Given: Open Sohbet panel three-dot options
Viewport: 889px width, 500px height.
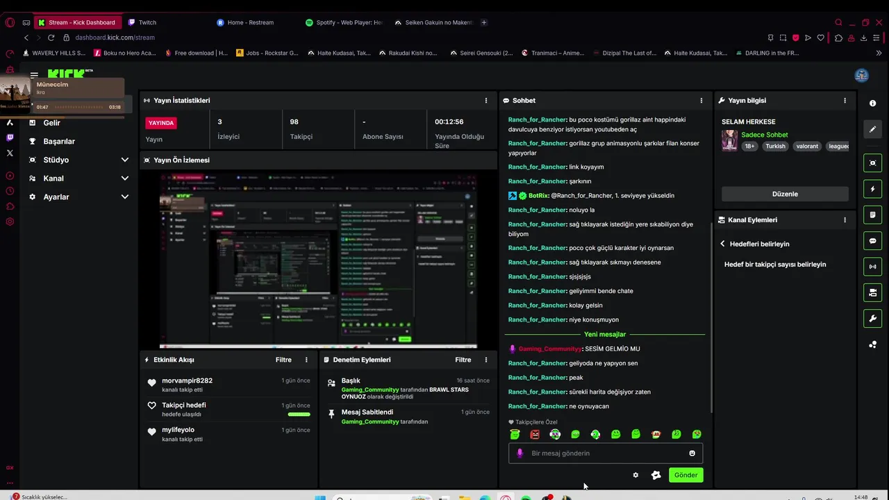Looking at the screenshot, I should 701,101.
